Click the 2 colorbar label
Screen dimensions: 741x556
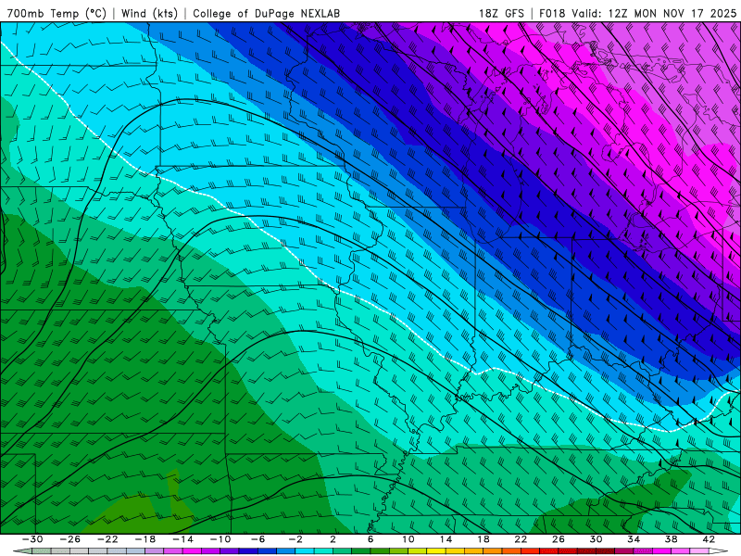[x=333, y=539]
